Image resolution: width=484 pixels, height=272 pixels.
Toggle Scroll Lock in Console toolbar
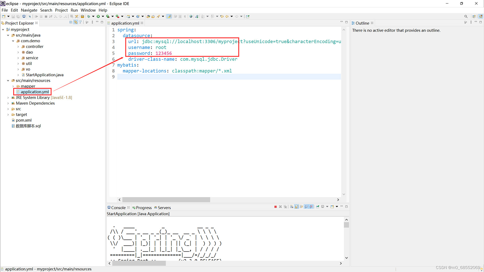click(297, 207)
